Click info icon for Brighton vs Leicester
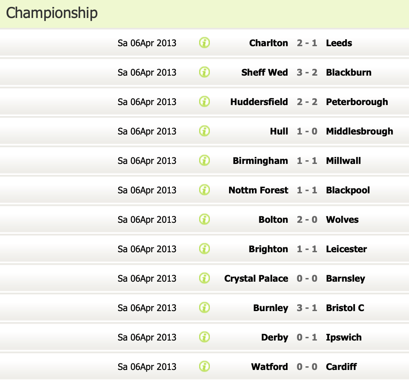This screenshot has width=409, height=381. (204, 249)
